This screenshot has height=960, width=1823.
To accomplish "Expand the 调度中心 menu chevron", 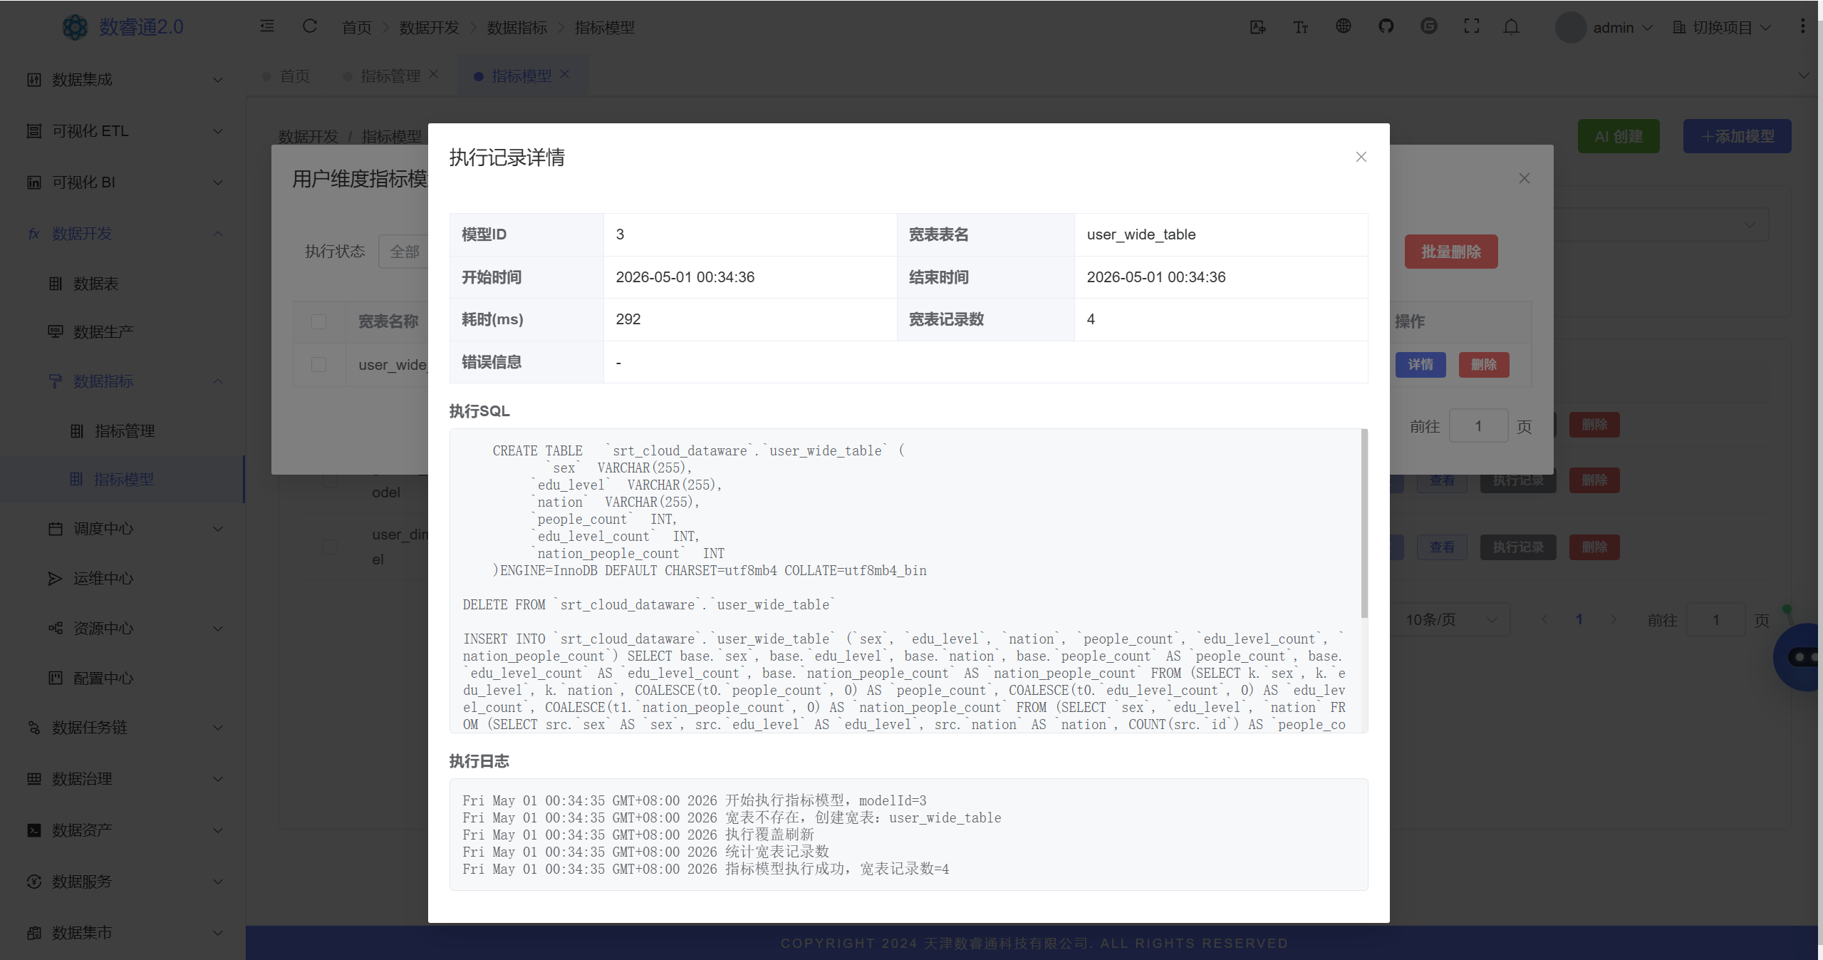I will click(218, 529).
